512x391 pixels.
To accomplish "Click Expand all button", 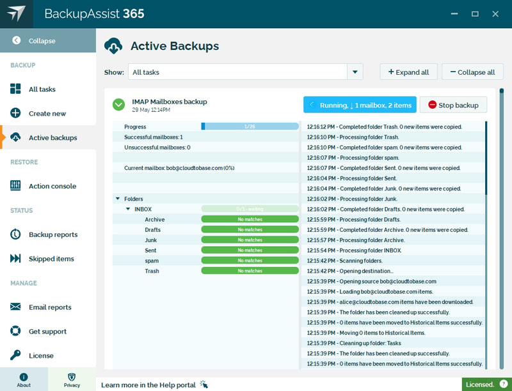I will tap(408, 72).
